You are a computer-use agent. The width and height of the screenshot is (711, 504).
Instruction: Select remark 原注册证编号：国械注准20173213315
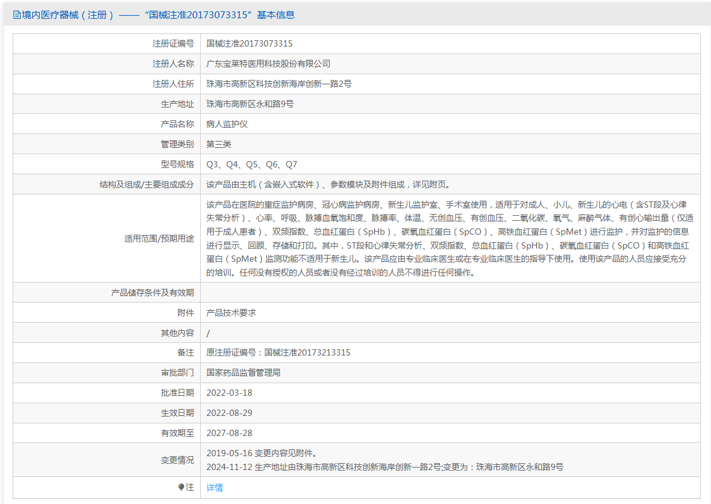pos(278,352)
